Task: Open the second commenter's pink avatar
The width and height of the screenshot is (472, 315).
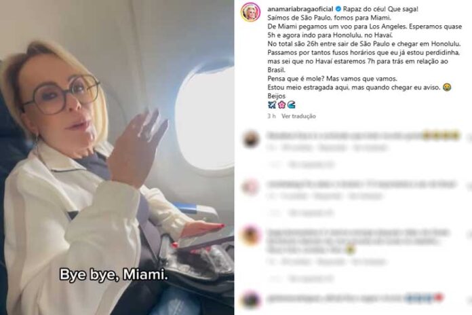Action: [251, 187]
